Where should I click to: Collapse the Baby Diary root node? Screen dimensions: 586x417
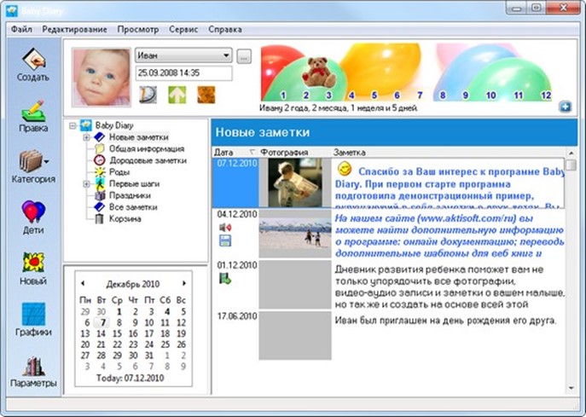[73, 125]
